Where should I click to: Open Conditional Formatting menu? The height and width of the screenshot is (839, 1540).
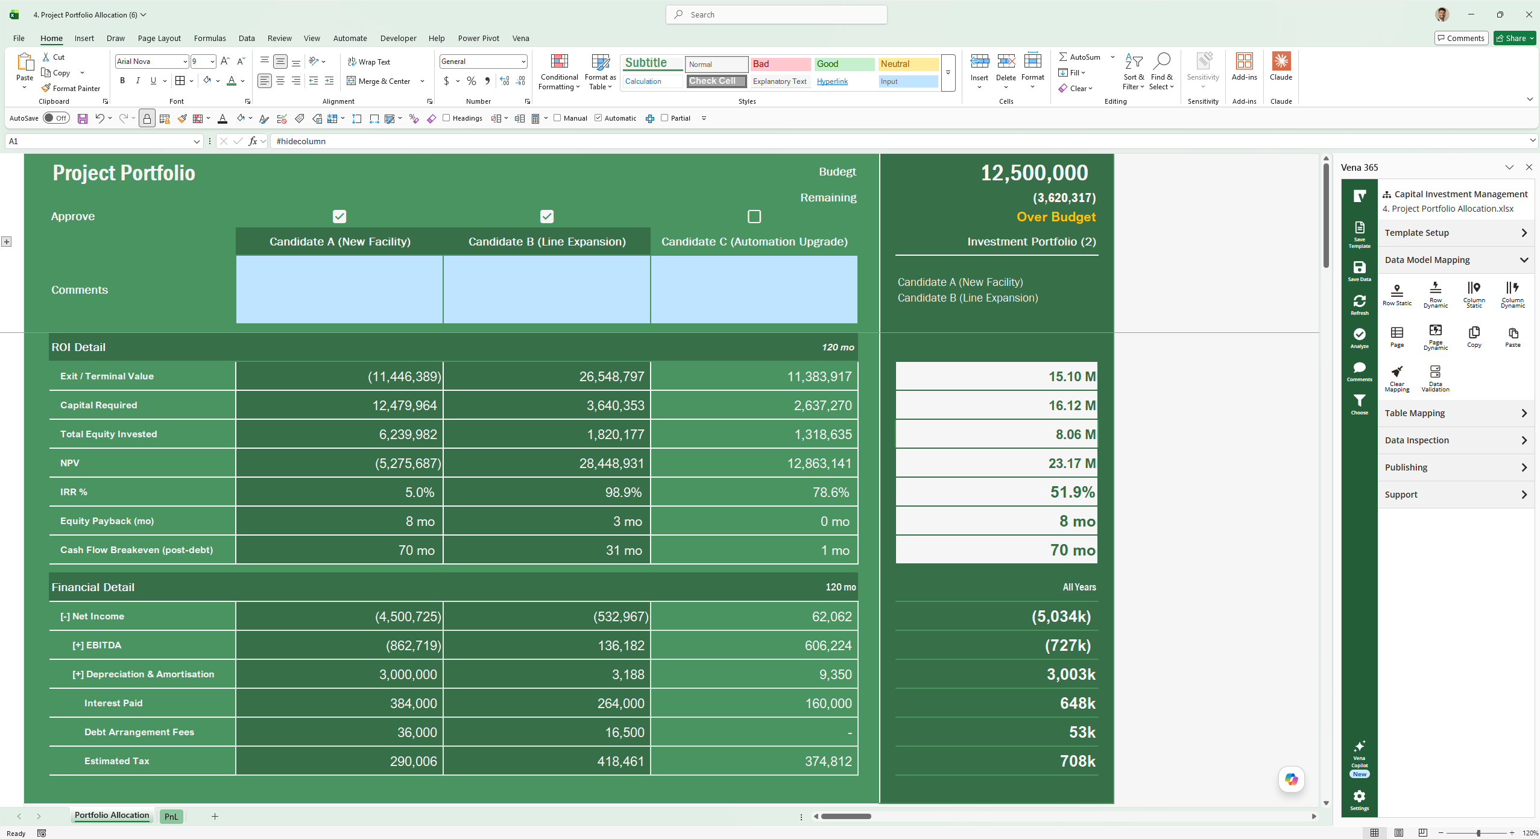tap(559, 72)
